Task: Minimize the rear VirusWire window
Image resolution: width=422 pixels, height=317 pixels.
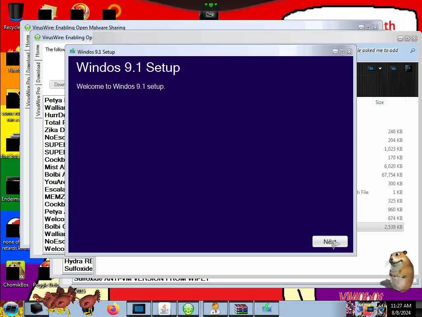Action: (361, 27)
